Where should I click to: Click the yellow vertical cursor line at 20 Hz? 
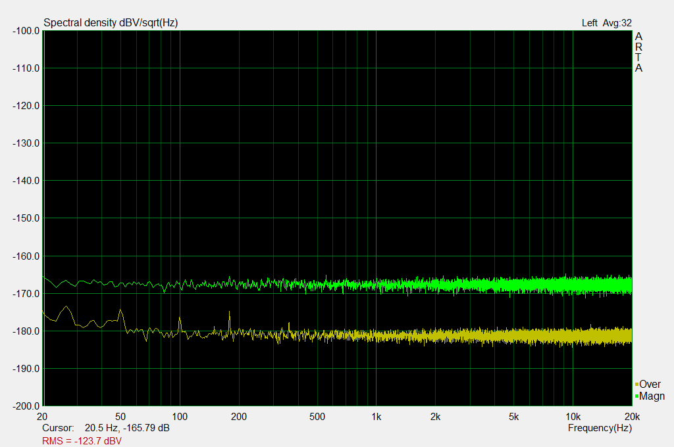(44, 218)
